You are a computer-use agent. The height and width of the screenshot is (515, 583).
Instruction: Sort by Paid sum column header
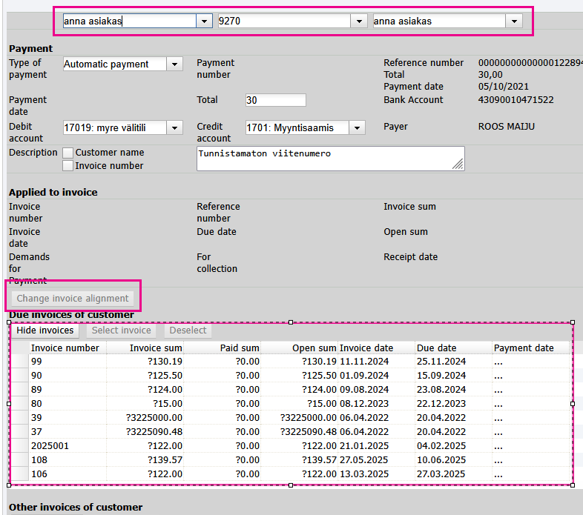223,348
